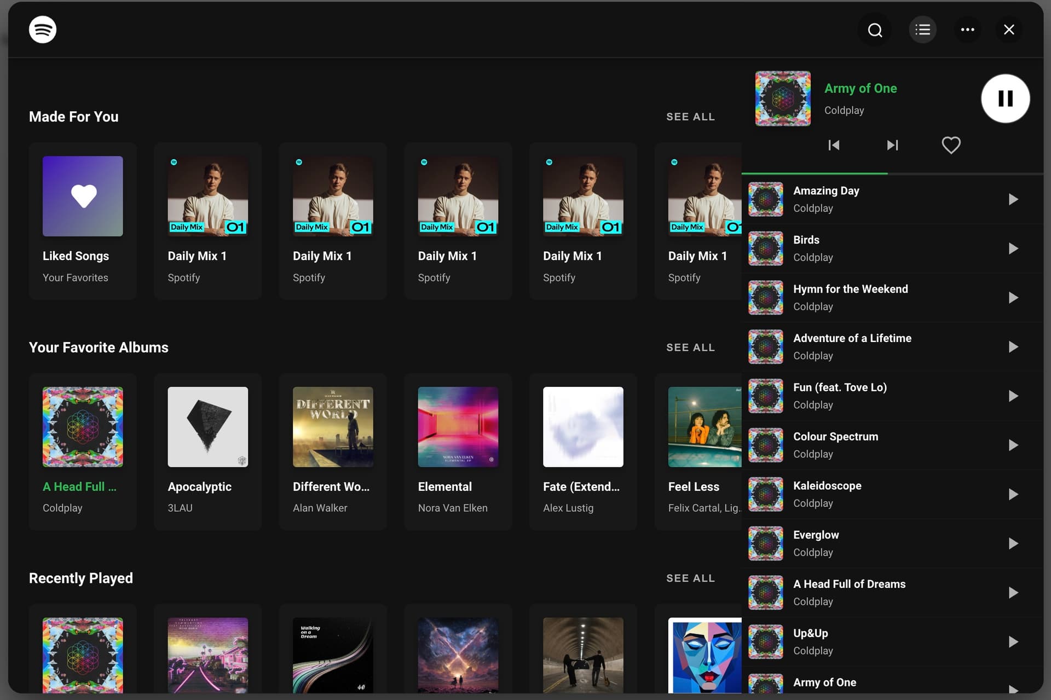Toggle the queue list icon
This screenshot has height=700, width=1051.
(x=922, y=30)
